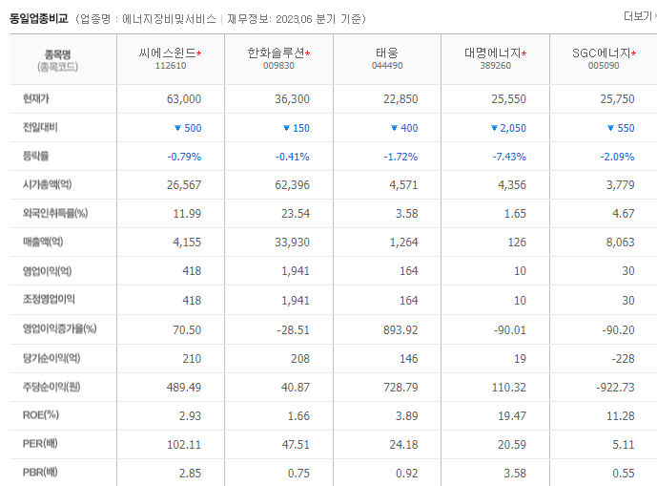Open 씨에스윈드 stock page
The height and width of the screenshot is (486, 657).
[x=168, y=53]
